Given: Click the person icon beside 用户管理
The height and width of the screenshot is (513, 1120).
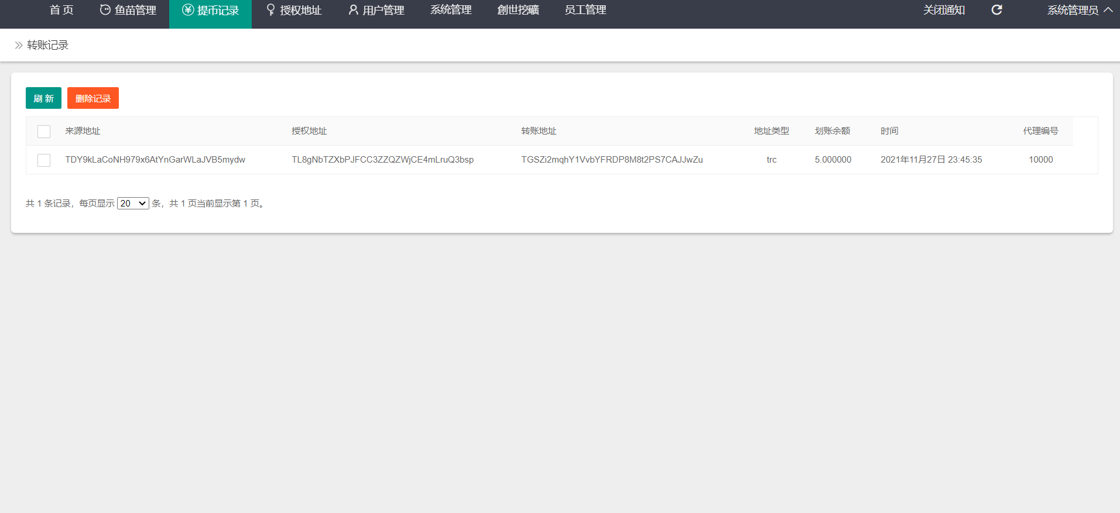Looking at the screenshot, I should click(353, 10).
